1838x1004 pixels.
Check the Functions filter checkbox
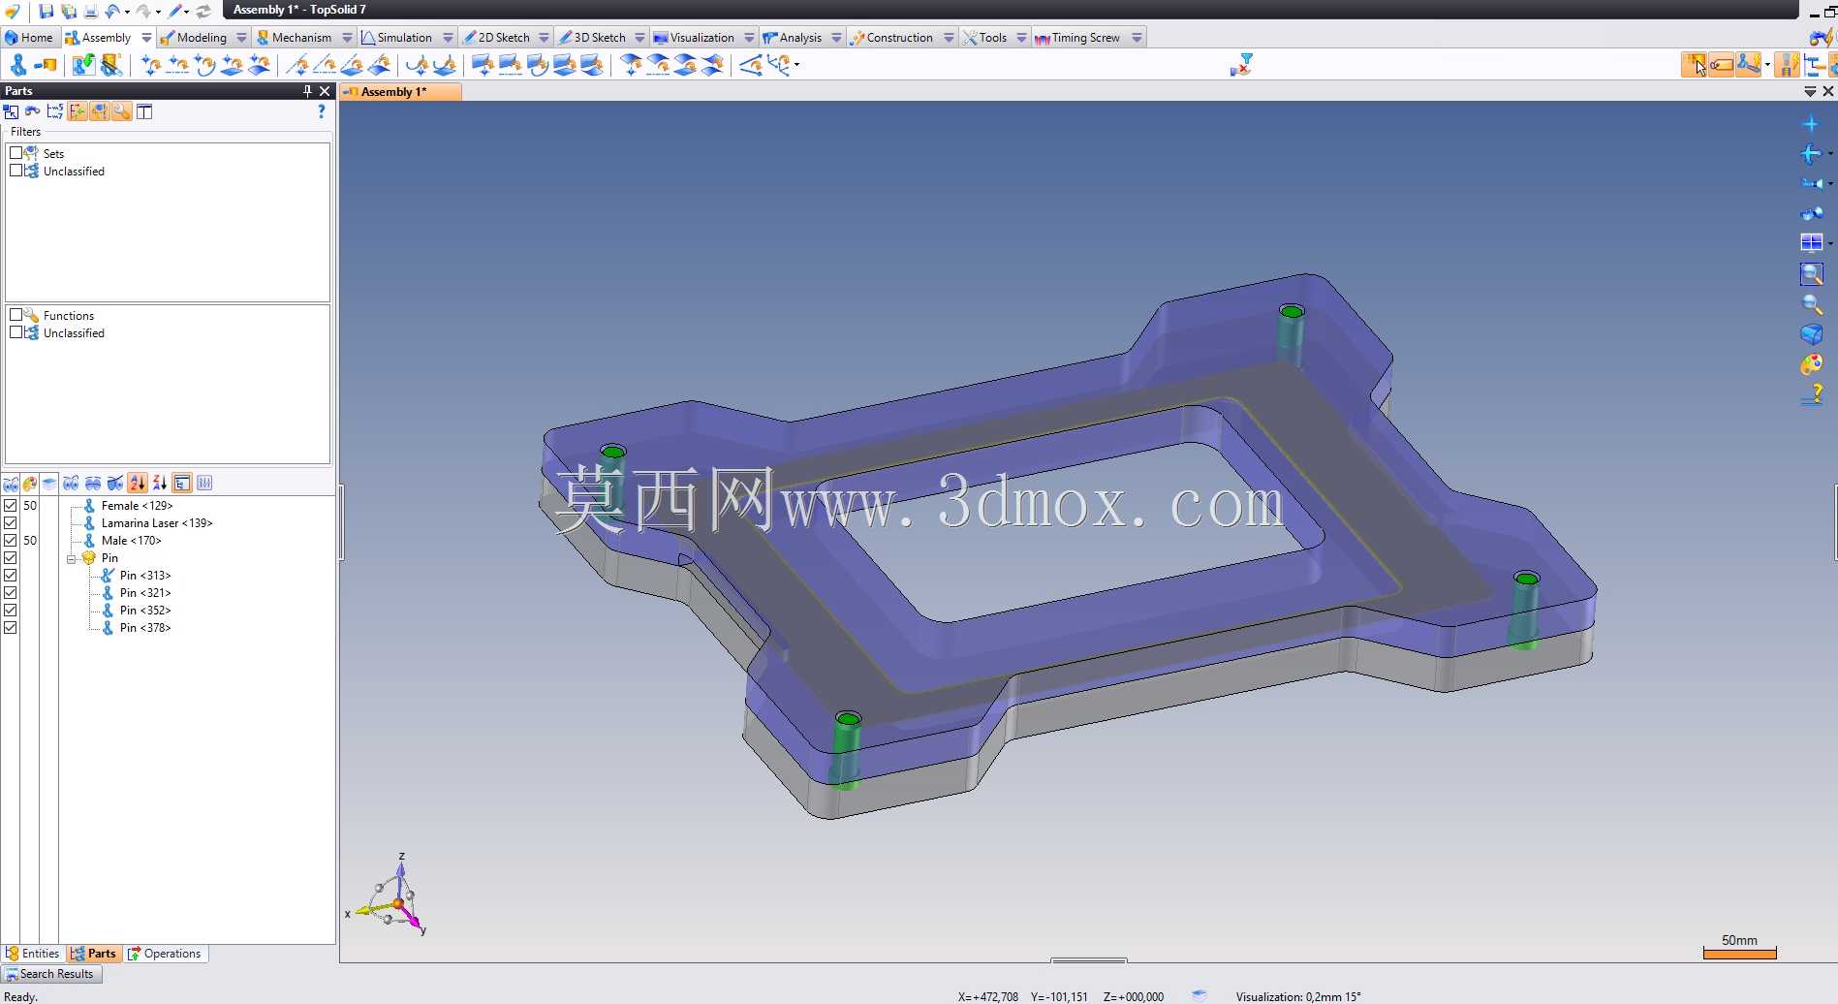coord(16,314)
